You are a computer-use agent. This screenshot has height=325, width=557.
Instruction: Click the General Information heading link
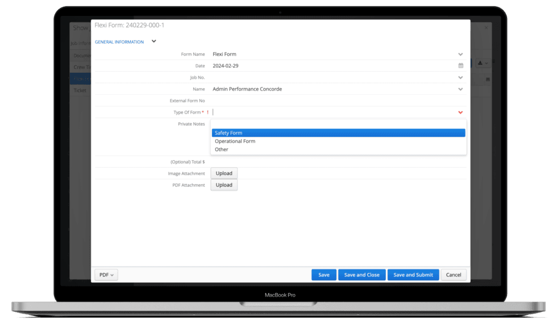[x=119, y=42]
